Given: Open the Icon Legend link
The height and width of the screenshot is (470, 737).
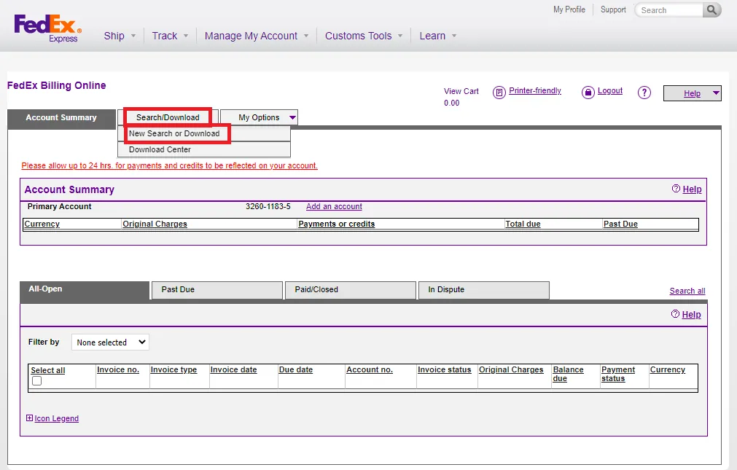Looking at the screenshot, I should [x=56, y=418].
